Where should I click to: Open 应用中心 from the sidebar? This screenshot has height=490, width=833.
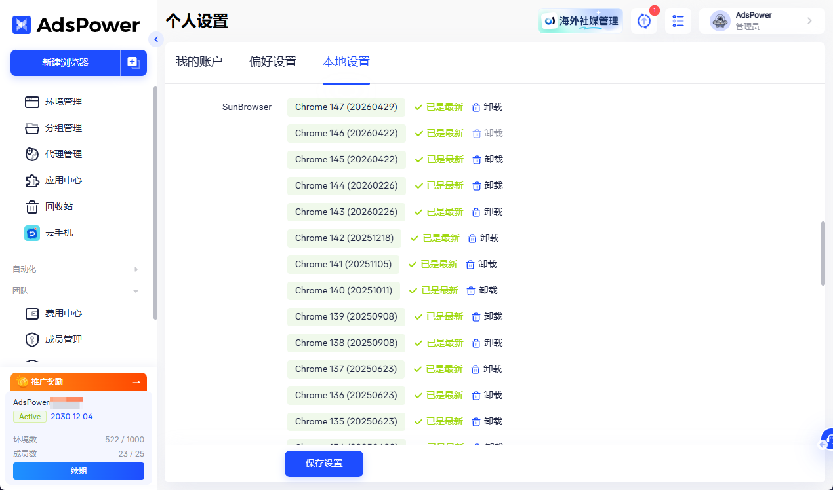pos(63,180)
